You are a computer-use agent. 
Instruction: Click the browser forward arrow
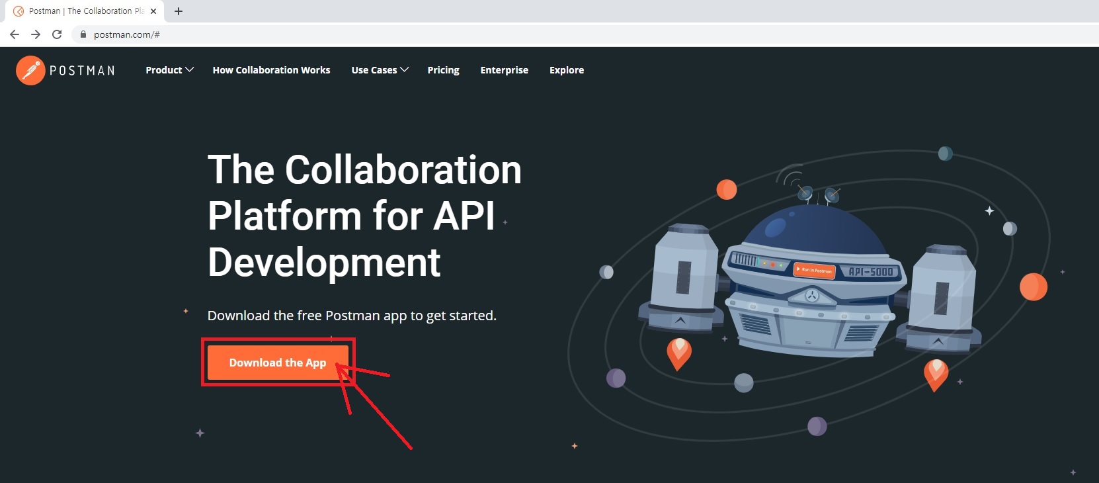(36, 34)
